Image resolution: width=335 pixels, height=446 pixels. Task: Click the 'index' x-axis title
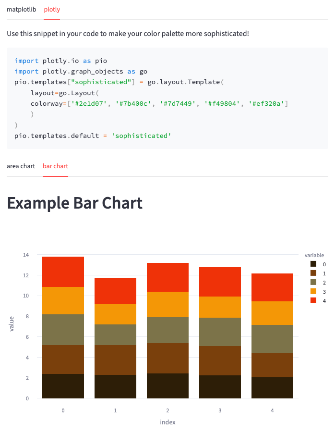coord(167,422)
